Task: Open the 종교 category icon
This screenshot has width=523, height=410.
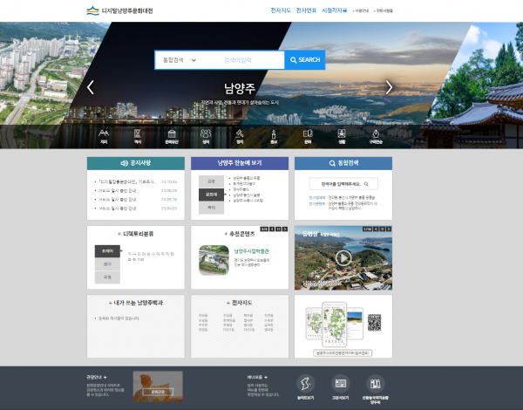Action: click(x=274, y=135)
